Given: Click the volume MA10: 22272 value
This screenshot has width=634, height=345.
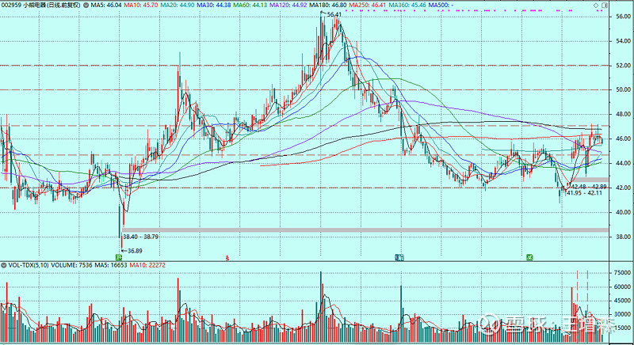Looking at the screenshot, I should (147, 265).
